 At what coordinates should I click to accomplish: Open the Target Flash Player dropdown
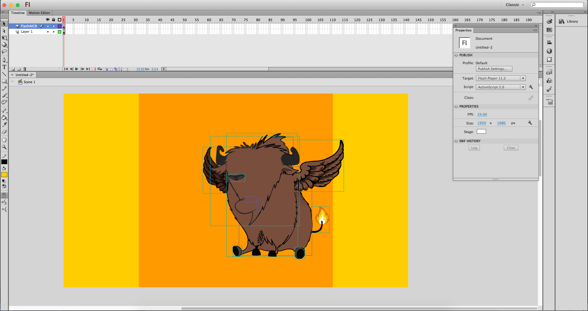(x=500, y=78)
